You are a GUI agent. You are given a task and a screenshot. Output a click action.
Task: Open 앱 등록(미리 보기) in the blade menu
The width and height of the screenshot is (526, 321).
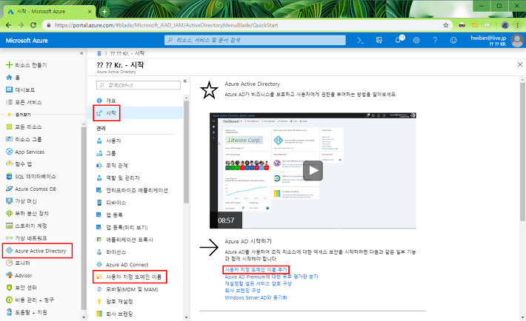(122, 227)
